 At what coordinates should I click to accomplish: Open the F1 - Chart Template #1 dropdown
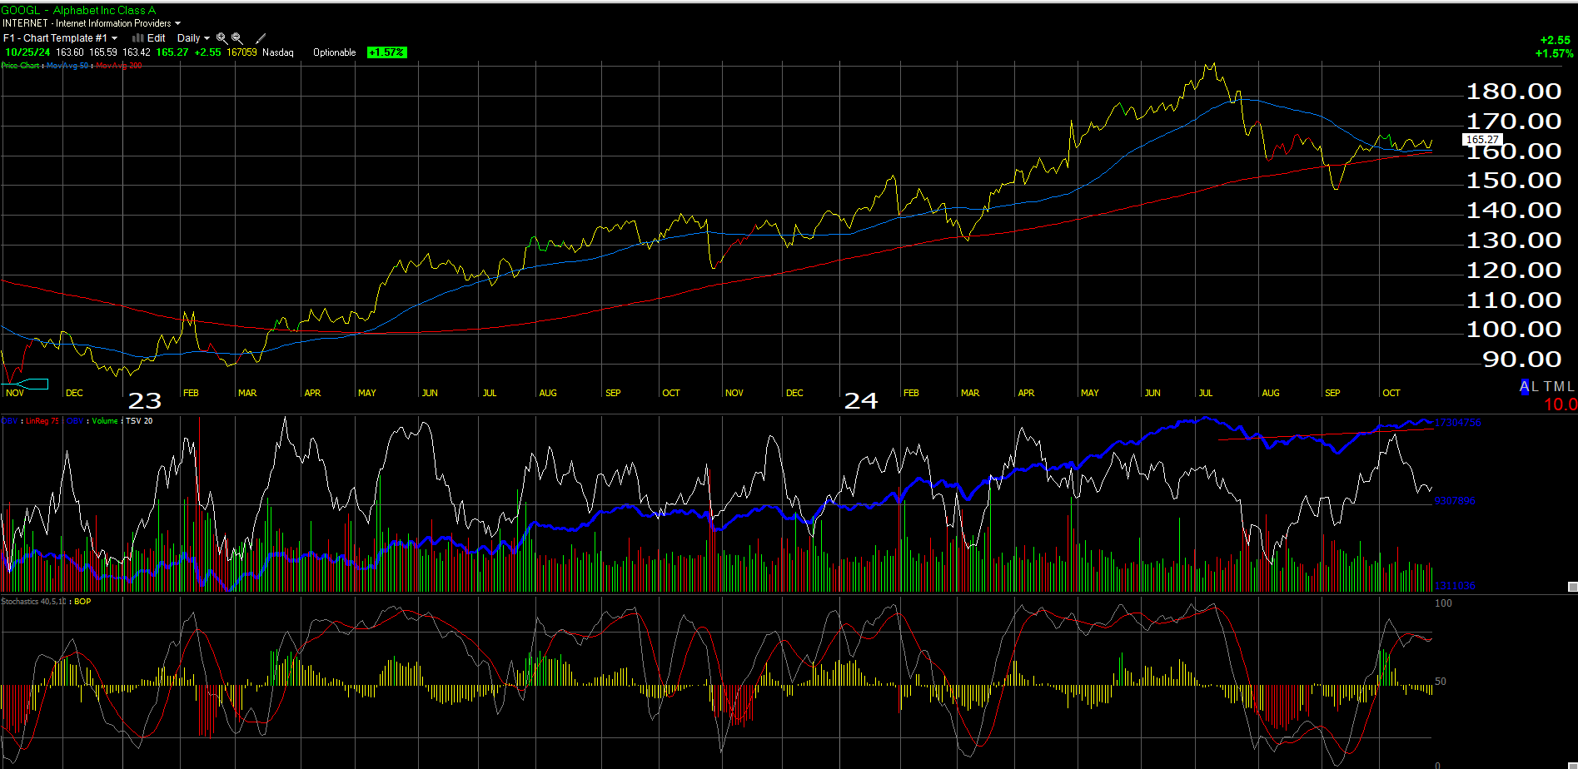pyautogui.click(x=60, y=38)
